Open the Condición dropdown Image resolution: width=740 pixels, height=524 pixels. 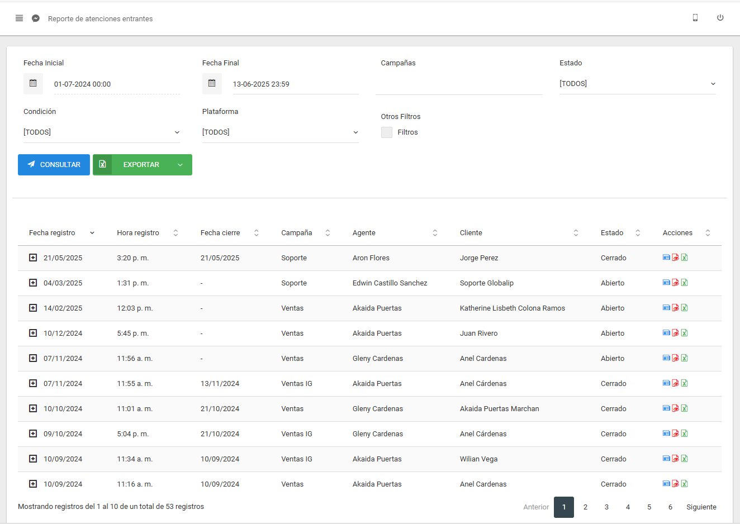(101, 132)
